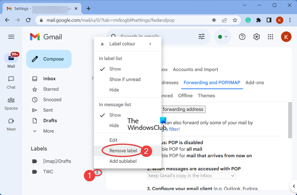Open the Sent folder
Viewport: 297px width, 195px height.
[48, 110]
